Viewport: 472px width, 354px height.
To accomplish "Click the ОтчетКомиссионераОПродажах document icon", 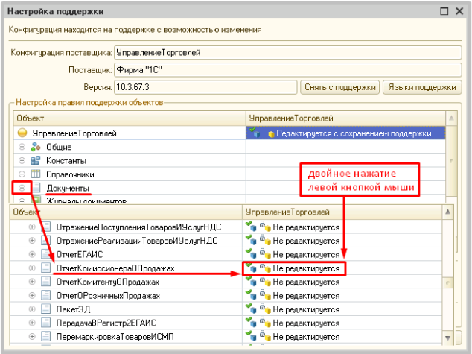I will click(x=45, y=268).
